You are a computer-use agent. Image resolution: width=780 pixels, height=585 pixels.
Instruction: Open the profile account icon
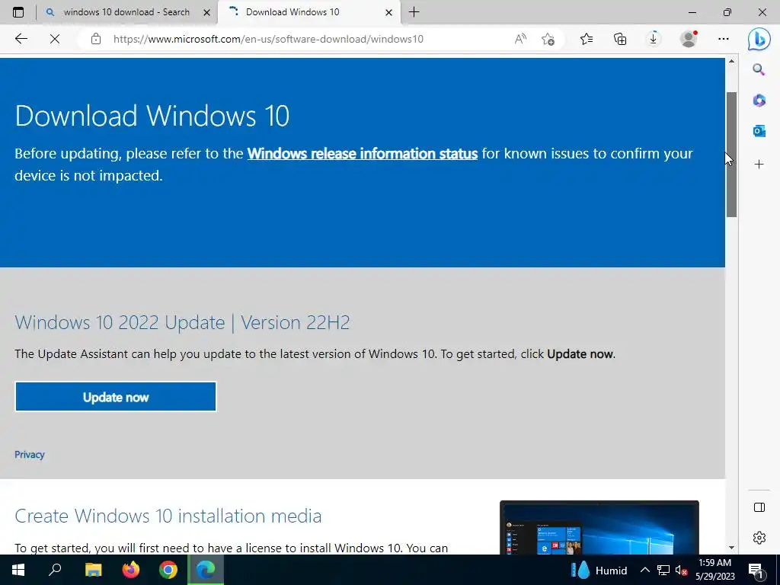coord(689,39)
